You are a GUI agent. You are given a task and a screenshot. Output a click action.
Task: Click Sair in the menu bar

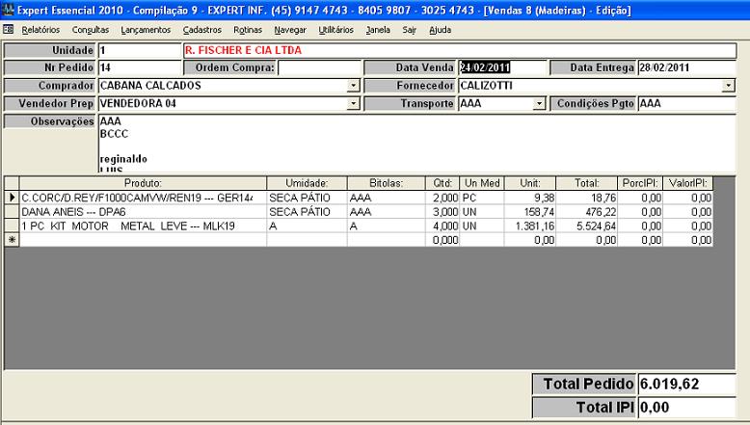409,30
